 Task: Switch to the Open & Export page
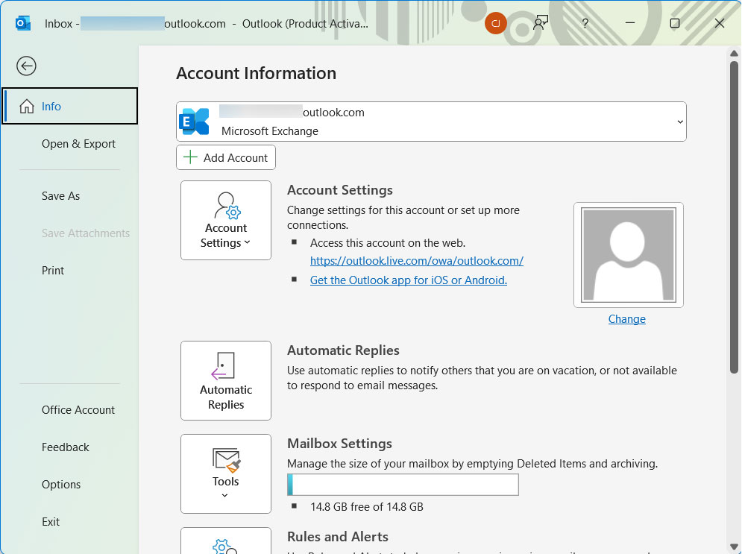78,143
